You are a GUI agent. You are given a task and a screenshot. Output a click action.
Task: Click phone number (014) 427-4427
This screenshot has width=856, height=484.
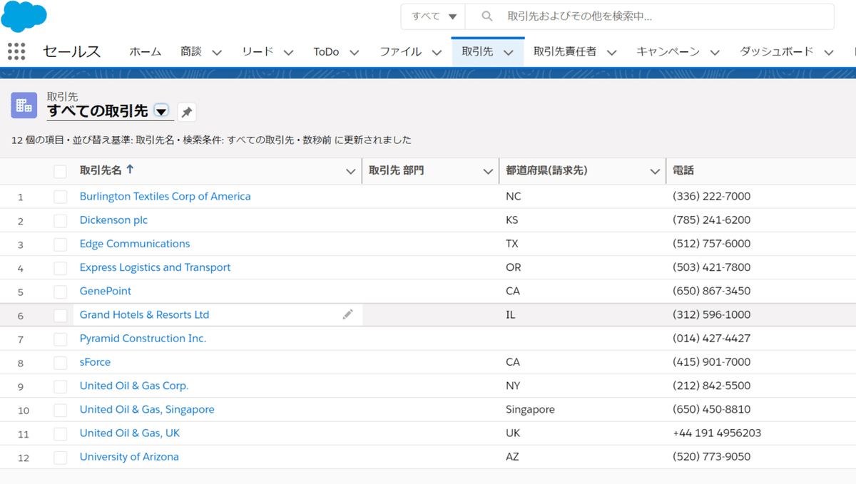(712, 338)
